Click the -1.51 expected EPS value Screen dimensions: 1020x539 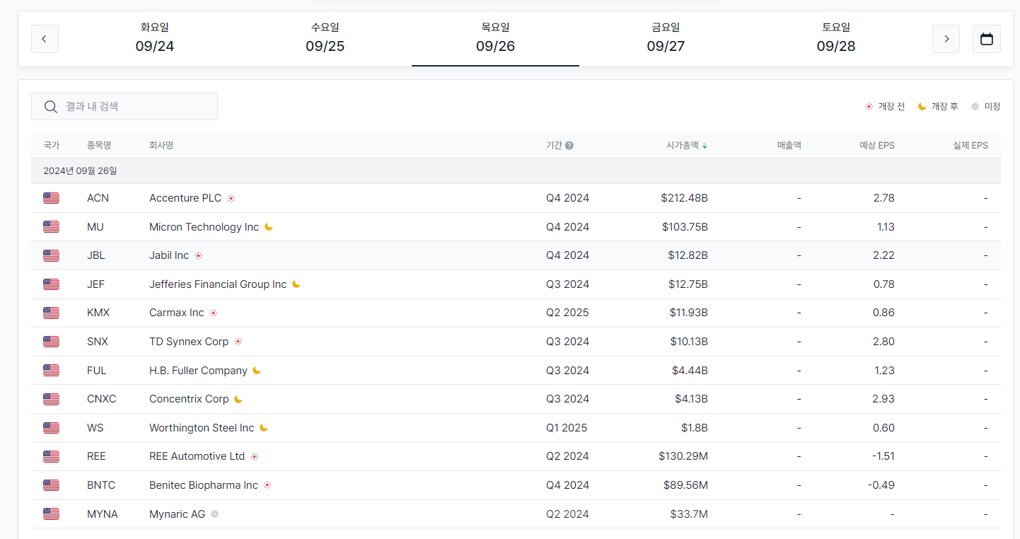point(883,456)
